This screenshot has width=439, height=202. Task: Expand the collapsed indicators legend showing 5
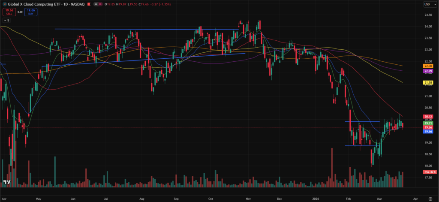(7, 20)
